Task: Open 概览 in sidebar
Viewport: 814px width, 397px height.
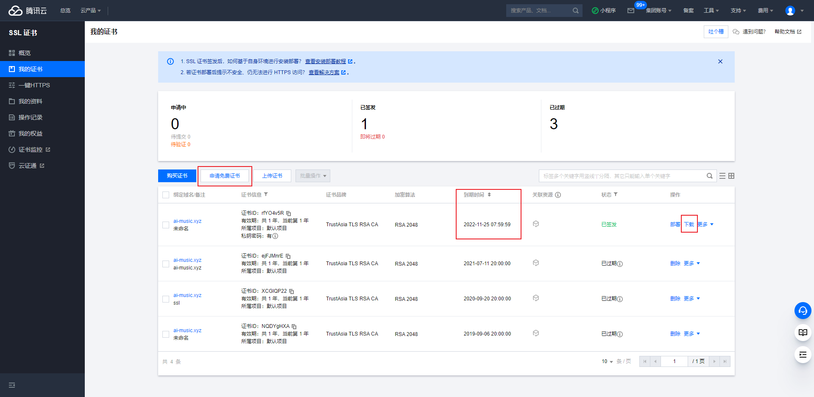Action: tap(42, 53)
